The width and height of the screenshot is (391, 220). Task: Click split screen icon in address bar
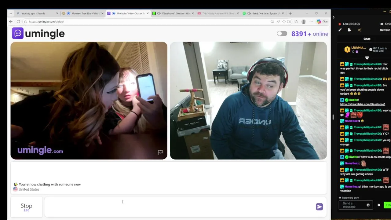click(289, 22)
